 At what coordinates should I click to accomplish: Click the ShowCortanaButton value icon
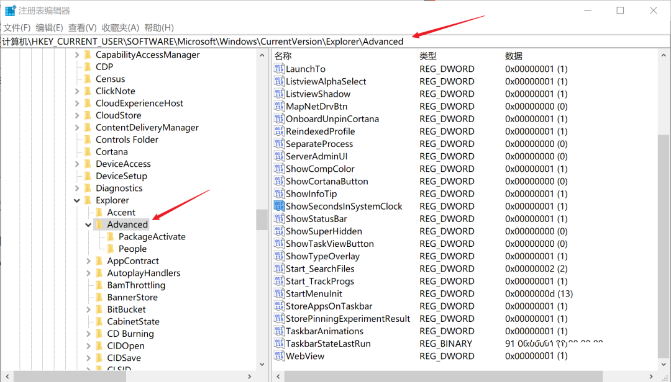pos(279,181)
